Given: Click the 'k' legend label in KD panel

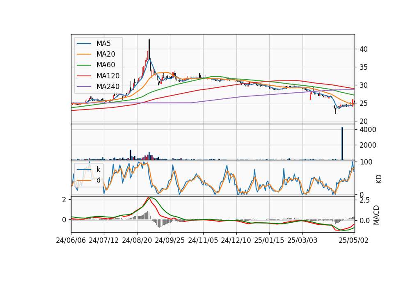Looking at the screenshot, I should tap(98, 169).
